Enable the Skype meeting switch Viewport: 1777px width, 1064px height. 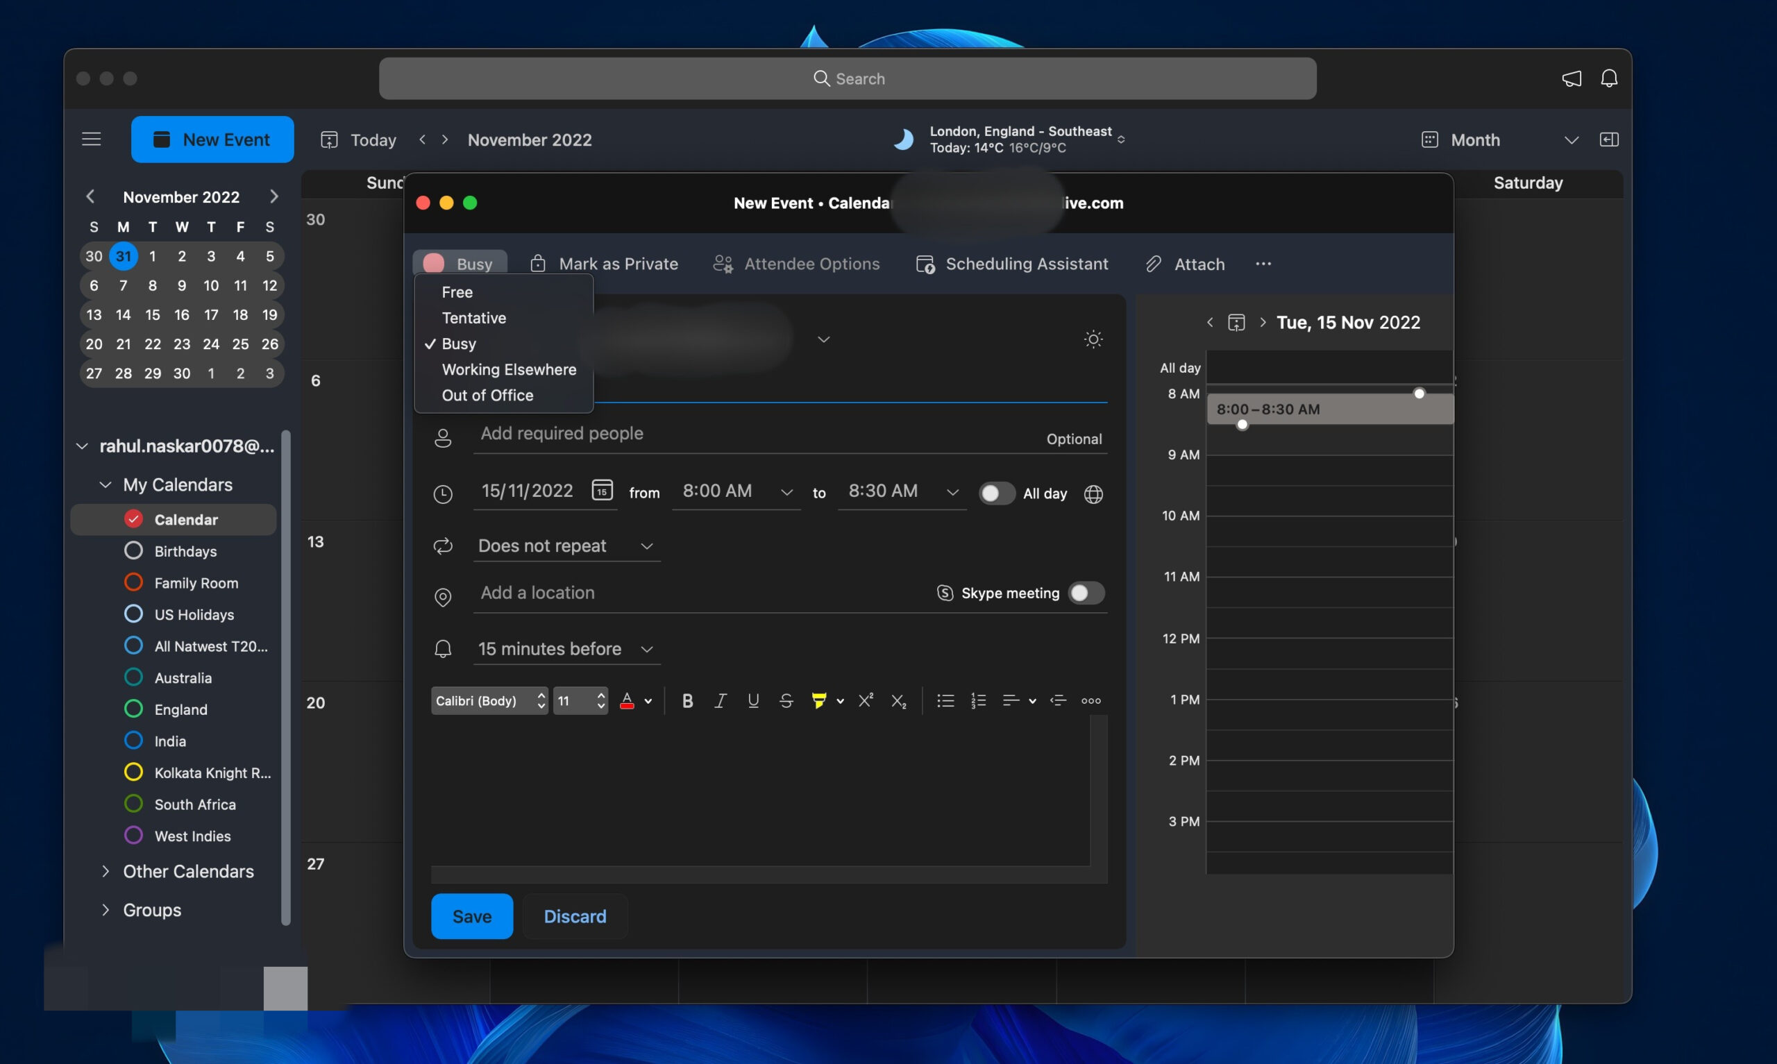pos(1086,593)
